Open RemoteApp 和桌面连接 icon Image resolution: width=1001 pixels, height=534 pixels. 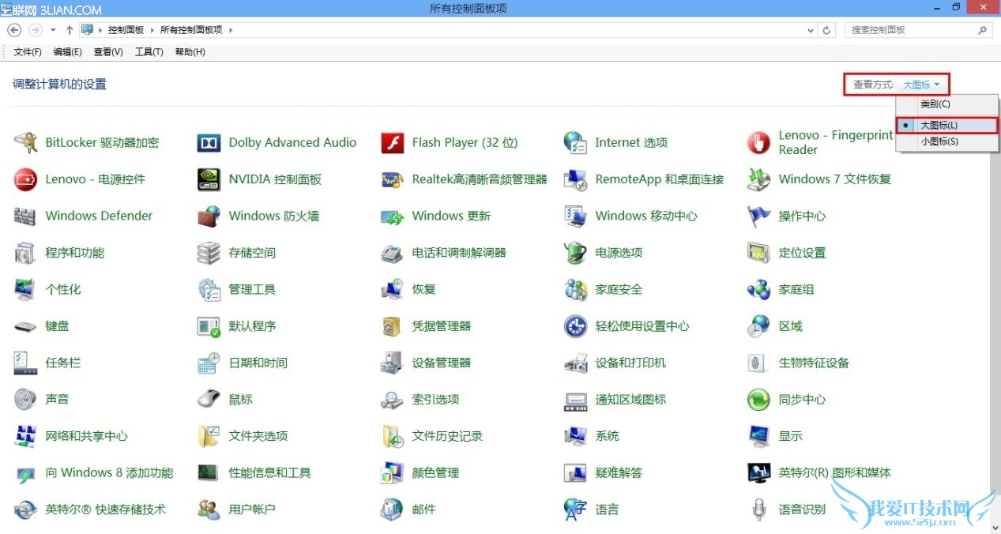point(575,179)
